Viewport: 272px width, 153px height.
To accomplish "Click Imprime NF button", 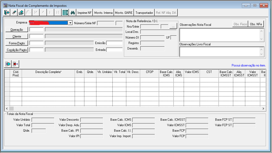I will (x=84, y=13).
